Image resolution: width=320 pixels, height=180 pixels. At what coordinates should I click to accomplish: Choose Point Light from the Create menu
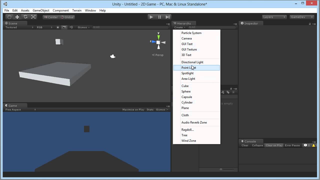(x=196, y=68)
